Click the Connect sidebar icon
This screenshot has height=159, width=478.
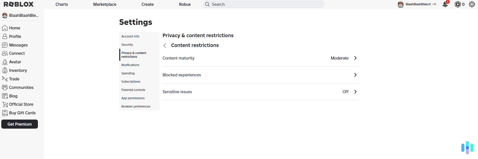[5, 53]
